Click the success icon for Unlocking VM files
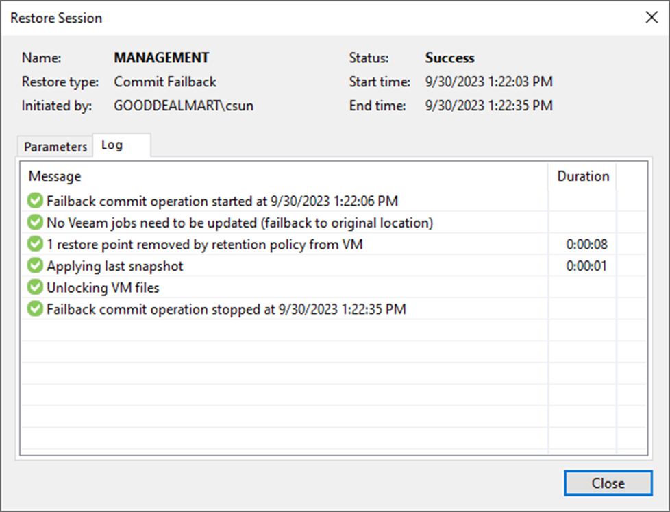The image size is (670, 512). click(x=35, y=287)
